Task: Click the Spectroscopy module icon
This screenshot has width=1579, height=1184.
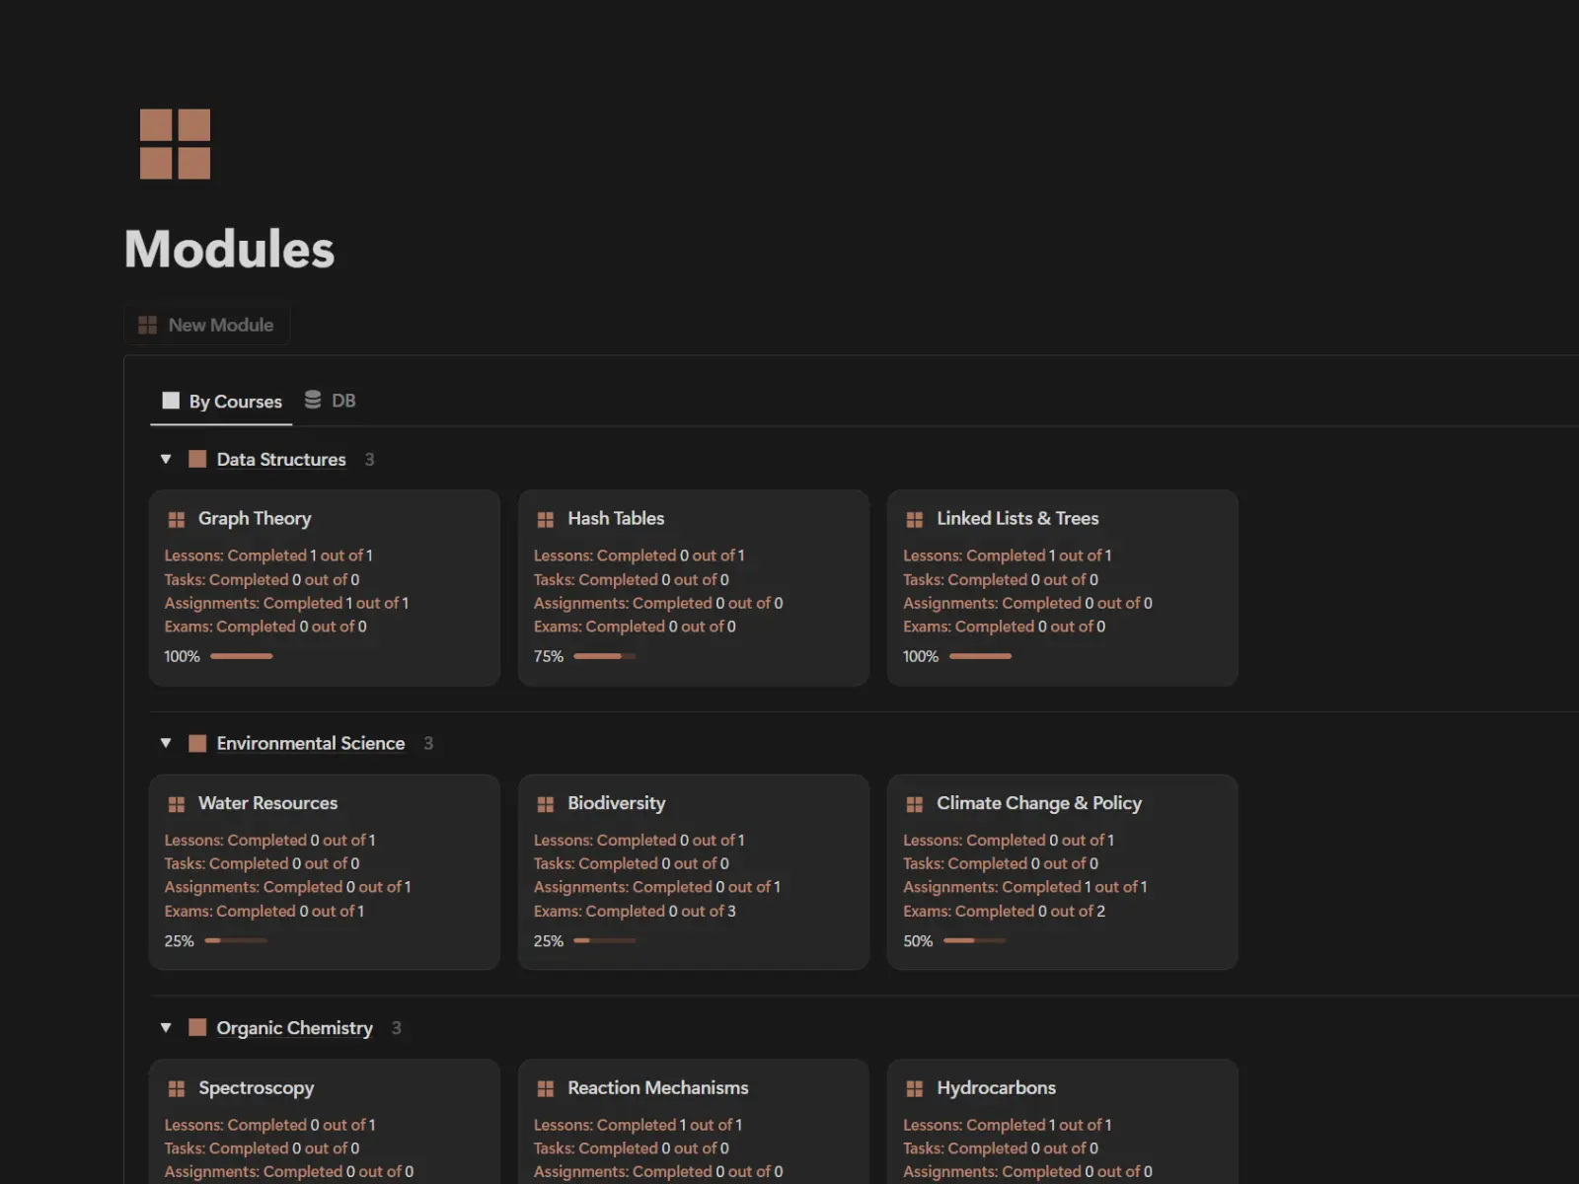Action: coord(177,1088)
